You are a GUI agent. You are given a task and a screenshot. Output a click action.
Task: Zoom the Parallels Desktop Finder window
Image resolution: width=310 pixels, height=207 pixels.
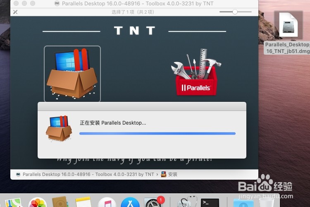33,3
